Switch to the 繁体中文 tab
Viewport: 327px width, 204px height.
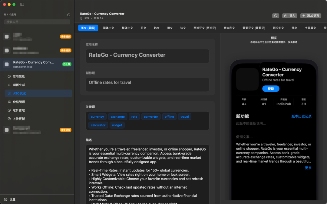pyautogui.click(x=127, y=28)
